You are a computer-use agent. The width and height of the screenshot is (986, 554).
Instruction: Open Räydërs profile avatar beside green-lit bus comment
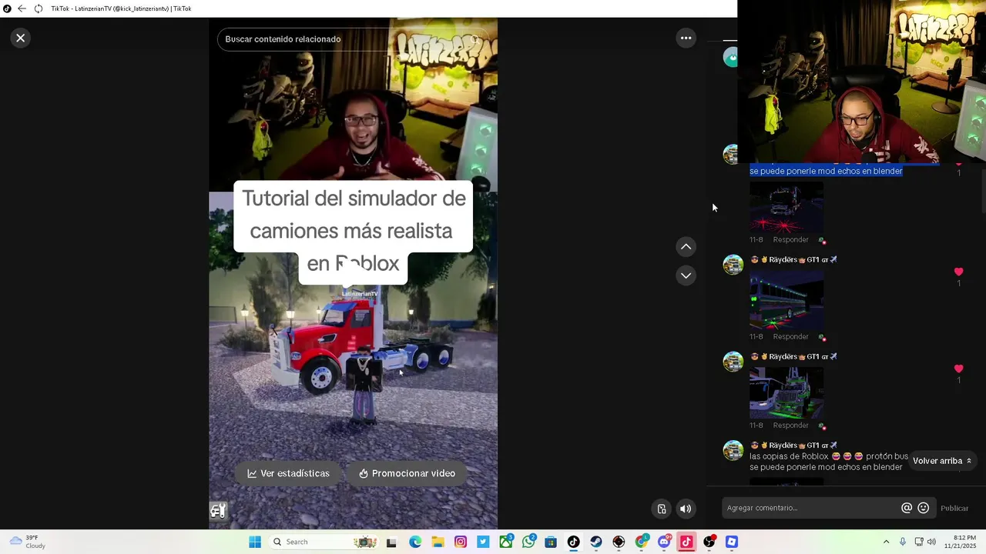733,265
